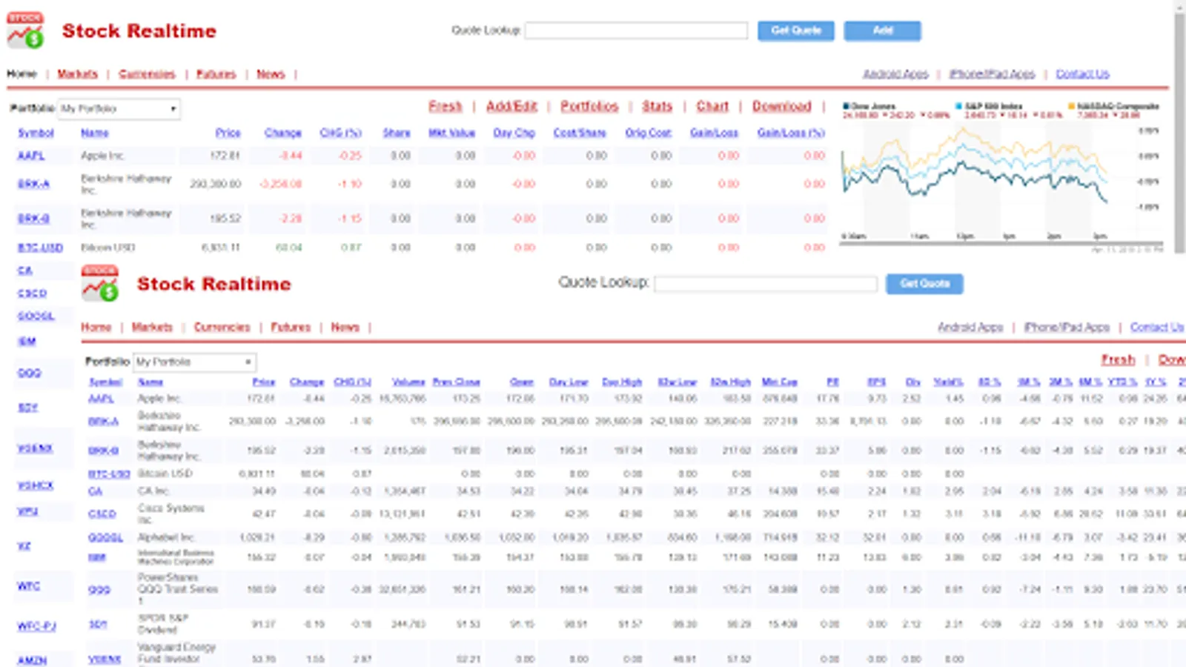This screenshot has width=1186, height=667.
Task: Click the Dow Jones legend color square
Action: [846, 106]
